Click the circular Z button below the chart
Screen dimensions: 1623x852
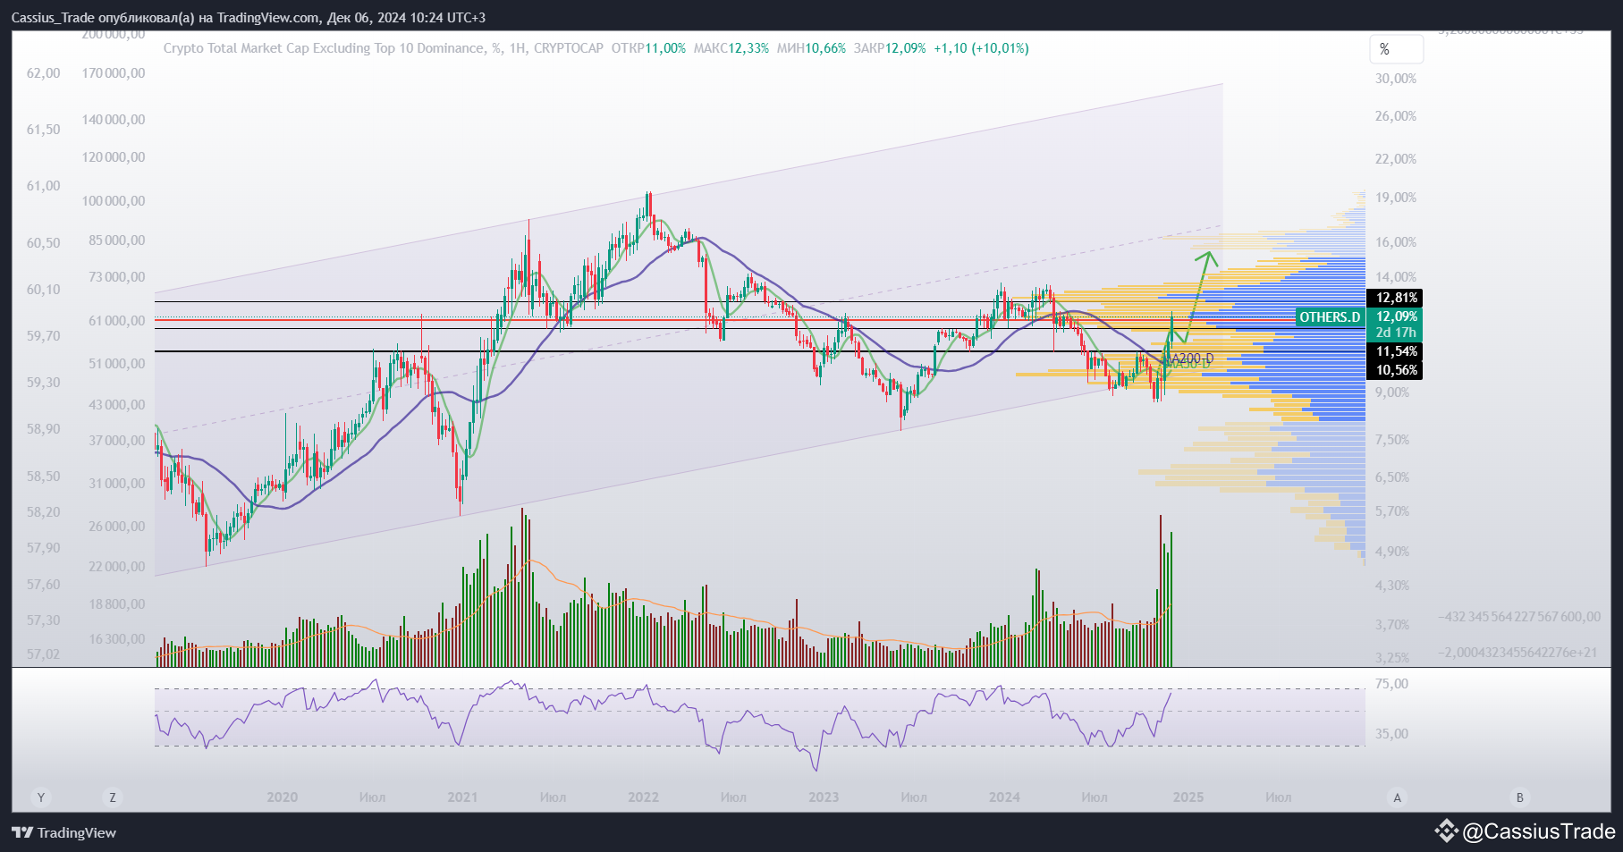pyautogui.click(x=113, y=797)
